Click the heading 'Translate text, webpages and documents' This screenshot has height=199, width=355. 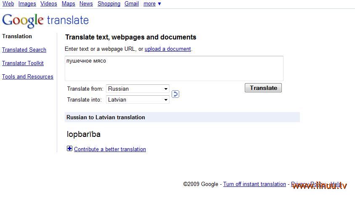(131, 37)
